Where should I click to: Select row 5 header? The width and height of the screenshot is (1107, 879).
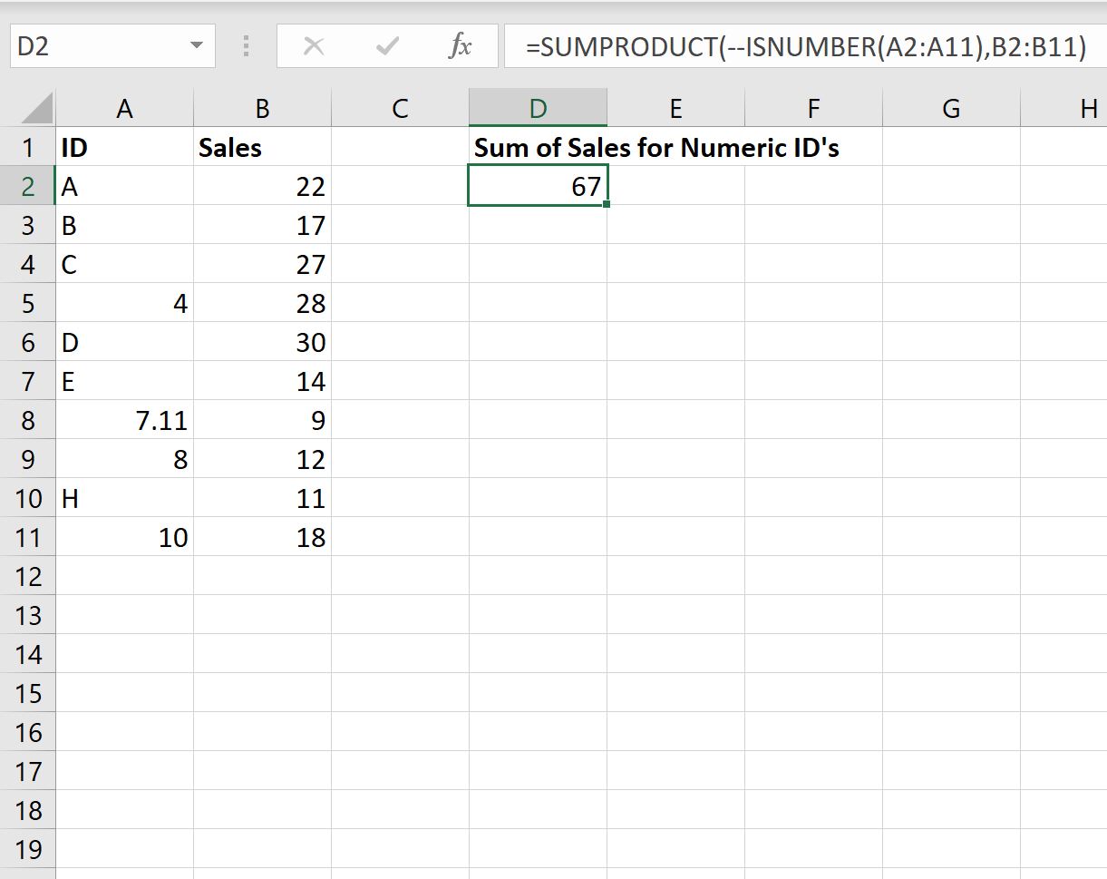tap(27, 303)
